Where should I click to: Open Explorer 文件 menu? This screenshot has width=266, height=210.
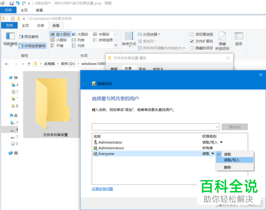coord(10,26)
